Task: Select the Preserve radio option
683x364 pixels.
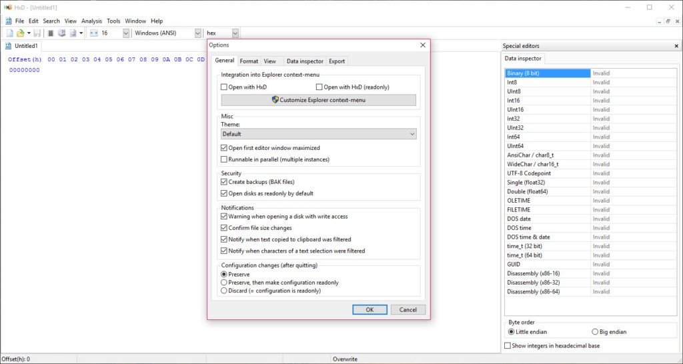Action: point(224,275)
